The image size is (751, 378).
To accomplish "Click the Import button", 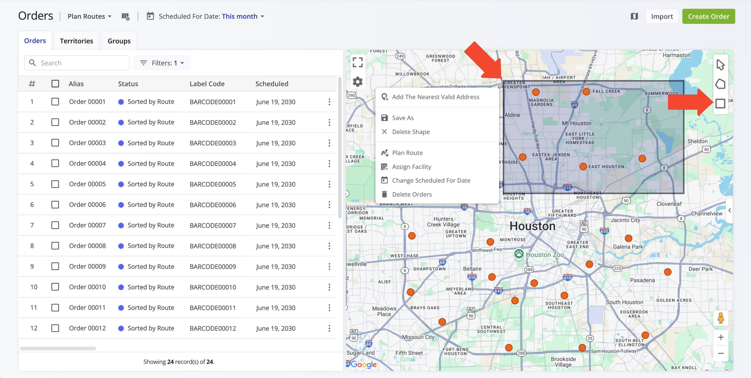I will tap(662, 16).
